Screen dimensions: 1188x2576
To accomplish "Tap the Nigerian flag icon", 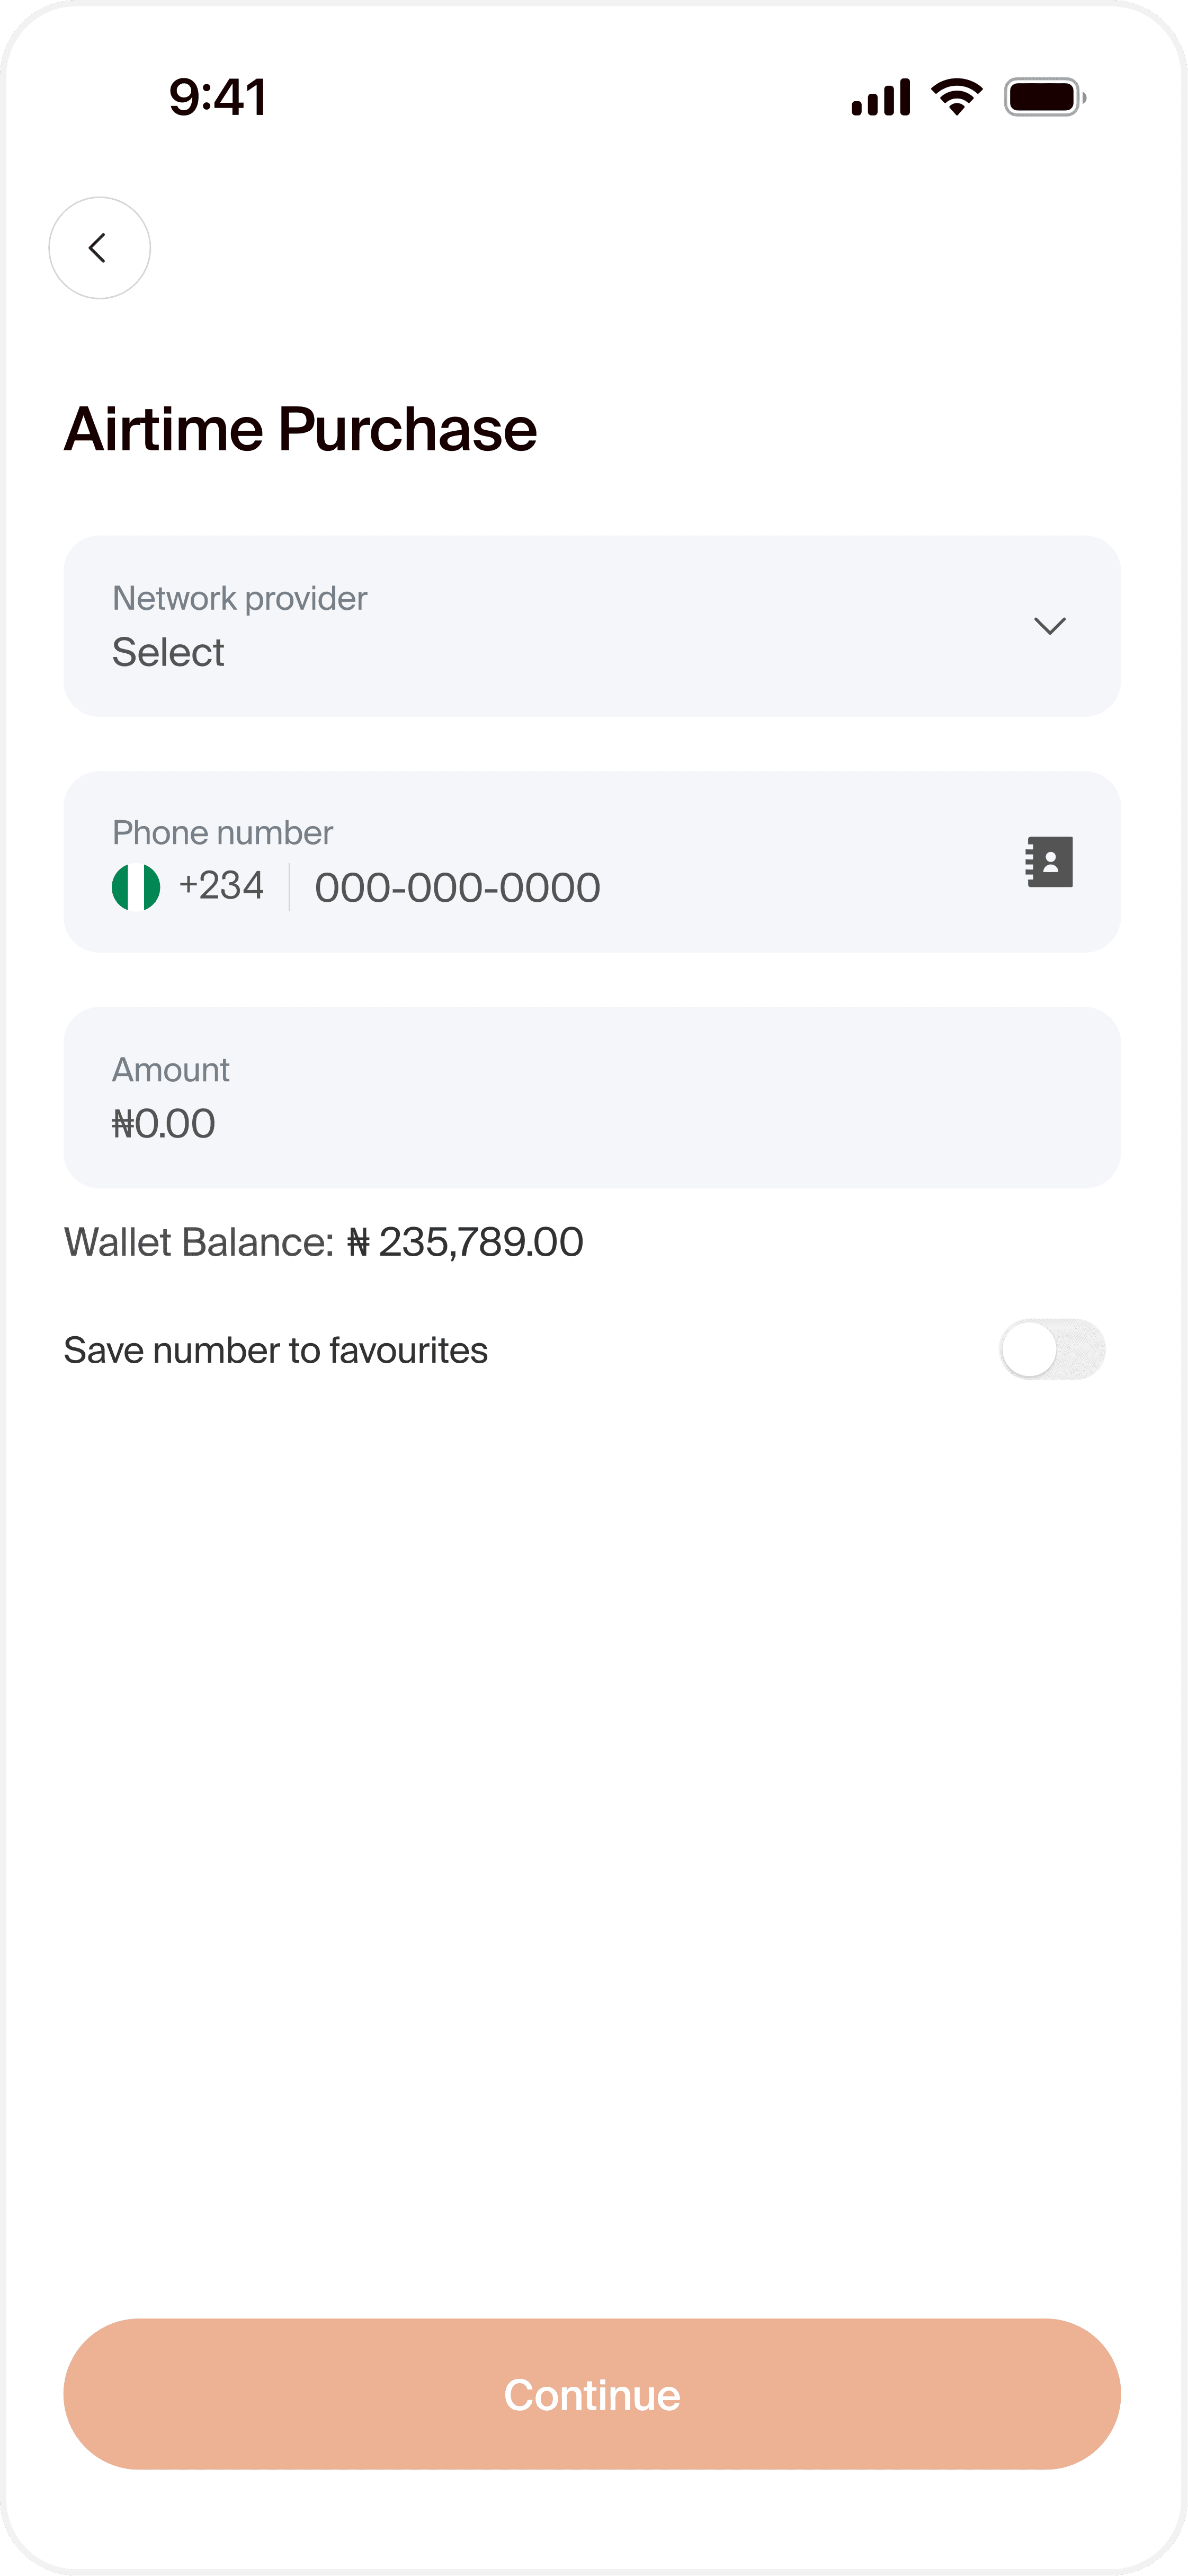I will click(x=136, y=887).
